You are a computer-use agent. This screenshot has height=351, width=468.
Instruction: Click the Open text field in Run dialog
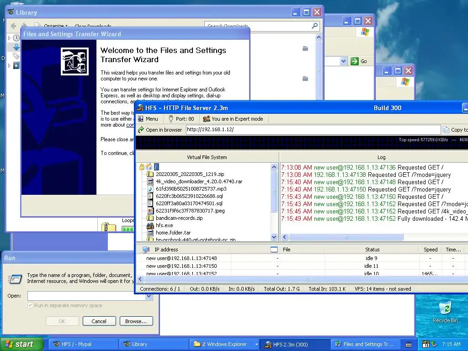pyautogui.click(x=86, y=296)
